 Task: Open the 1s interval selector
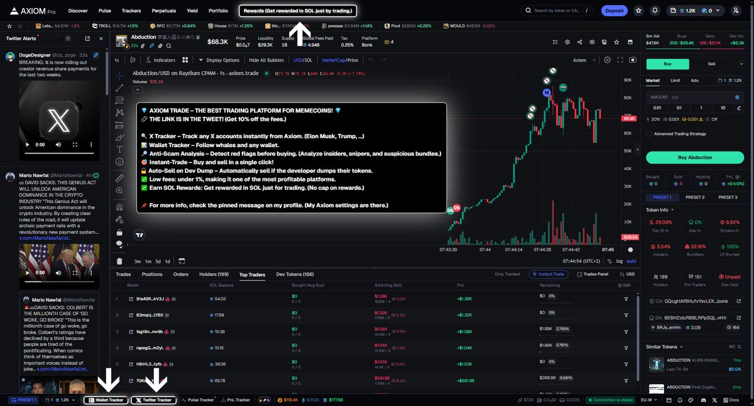(x=117, y=60)
